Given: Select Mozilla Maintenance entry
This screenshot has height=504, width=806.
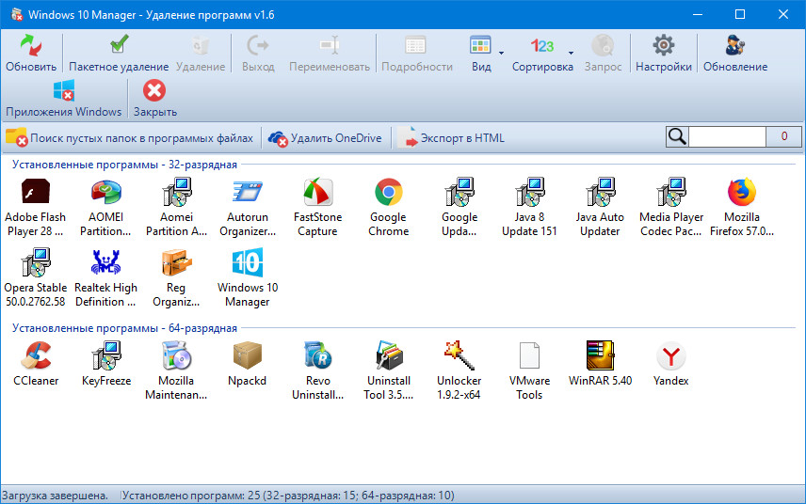Looking at the screenshot, I should [x=176, y=370].
